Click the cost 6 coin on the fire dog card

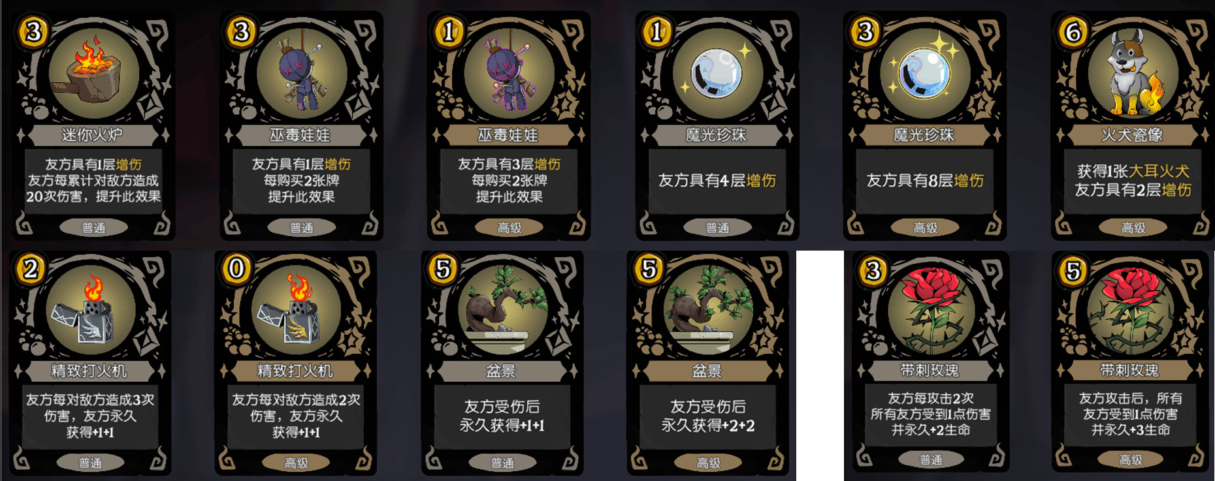click(1073, 31)
